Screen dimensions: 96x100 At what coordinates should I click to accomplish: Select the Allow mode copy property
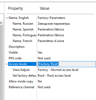(x=21, y=81)
